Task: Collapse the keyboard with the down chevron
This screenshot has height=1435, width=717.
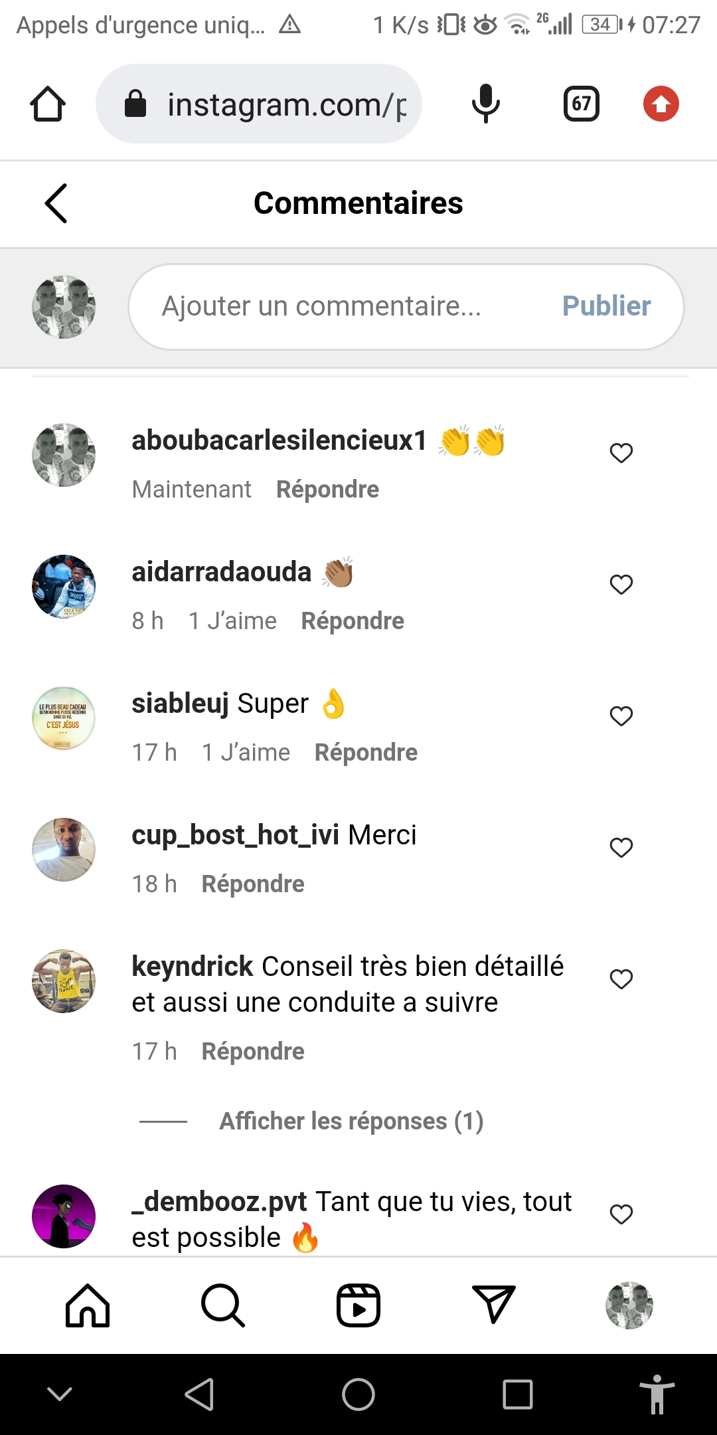Action: click(60, 1394)
